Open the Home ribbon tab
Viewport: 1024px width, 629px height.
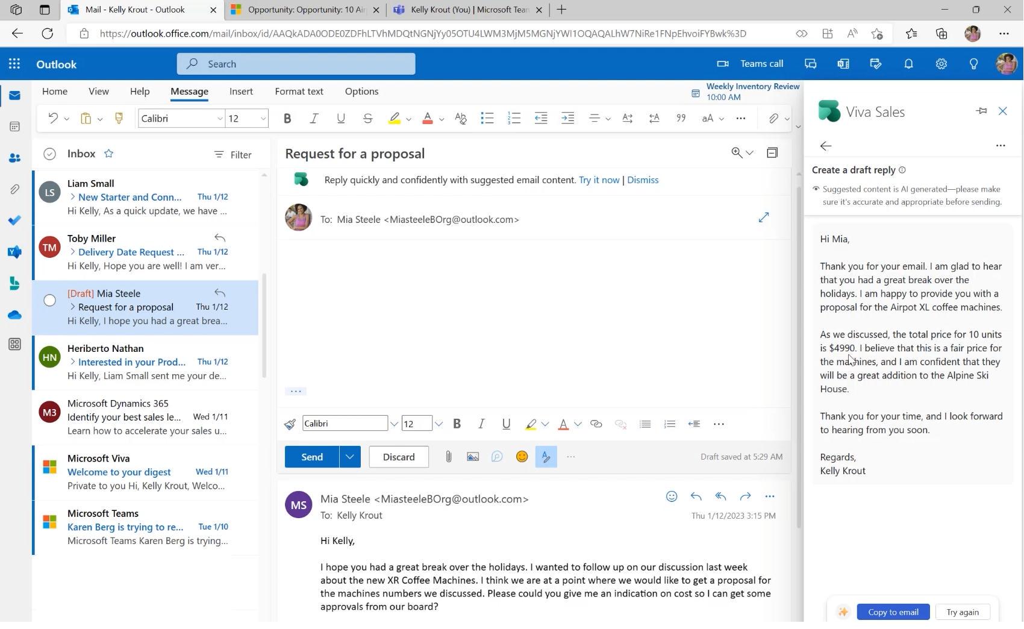55,92
